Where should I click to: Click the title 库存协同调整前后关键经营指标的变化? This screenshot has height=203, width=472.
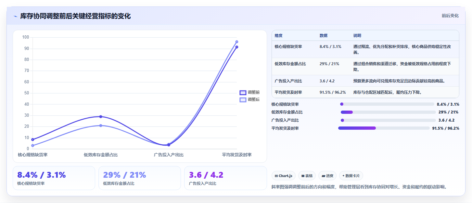tap(75, 16)
